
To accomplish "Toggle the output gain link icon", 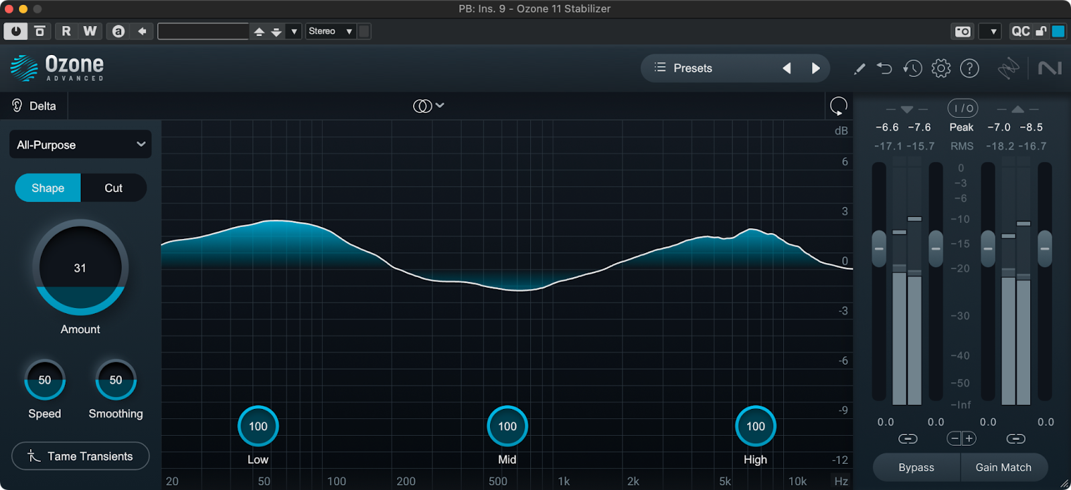I will pyautogui.click(x=1015, y=438).
